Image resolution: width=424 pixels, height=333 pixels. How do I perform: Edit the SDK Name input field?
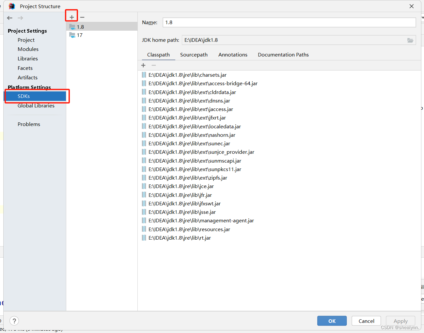pos(289,22)
